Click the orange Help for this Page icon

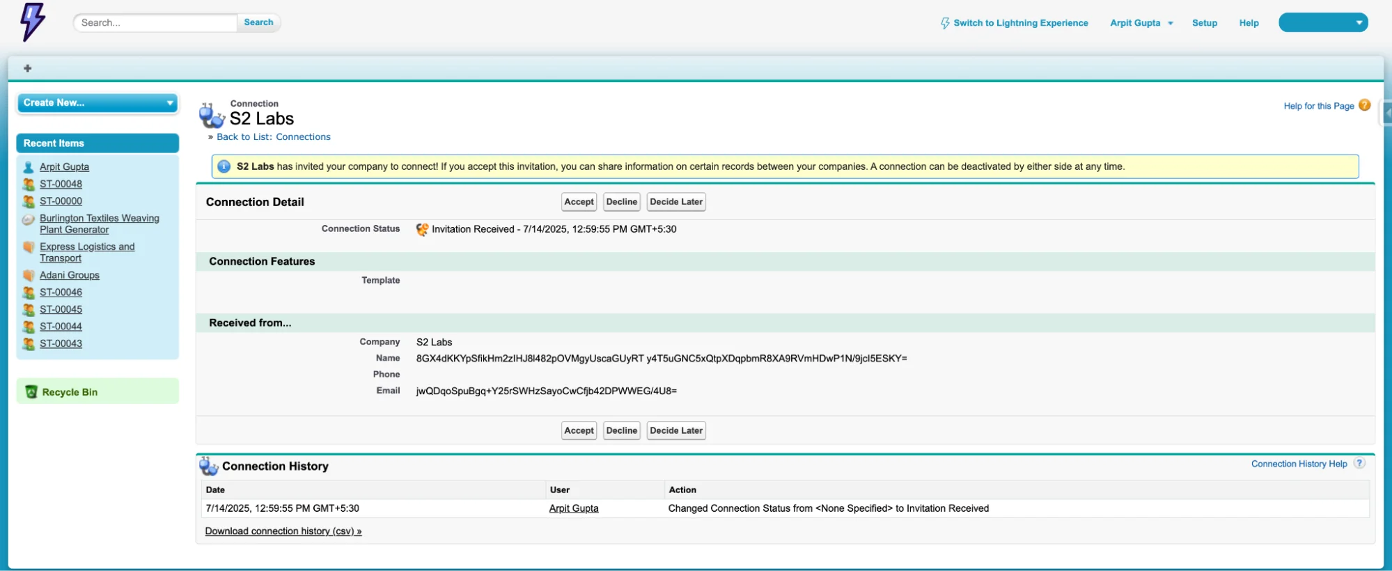[1364, 105]
